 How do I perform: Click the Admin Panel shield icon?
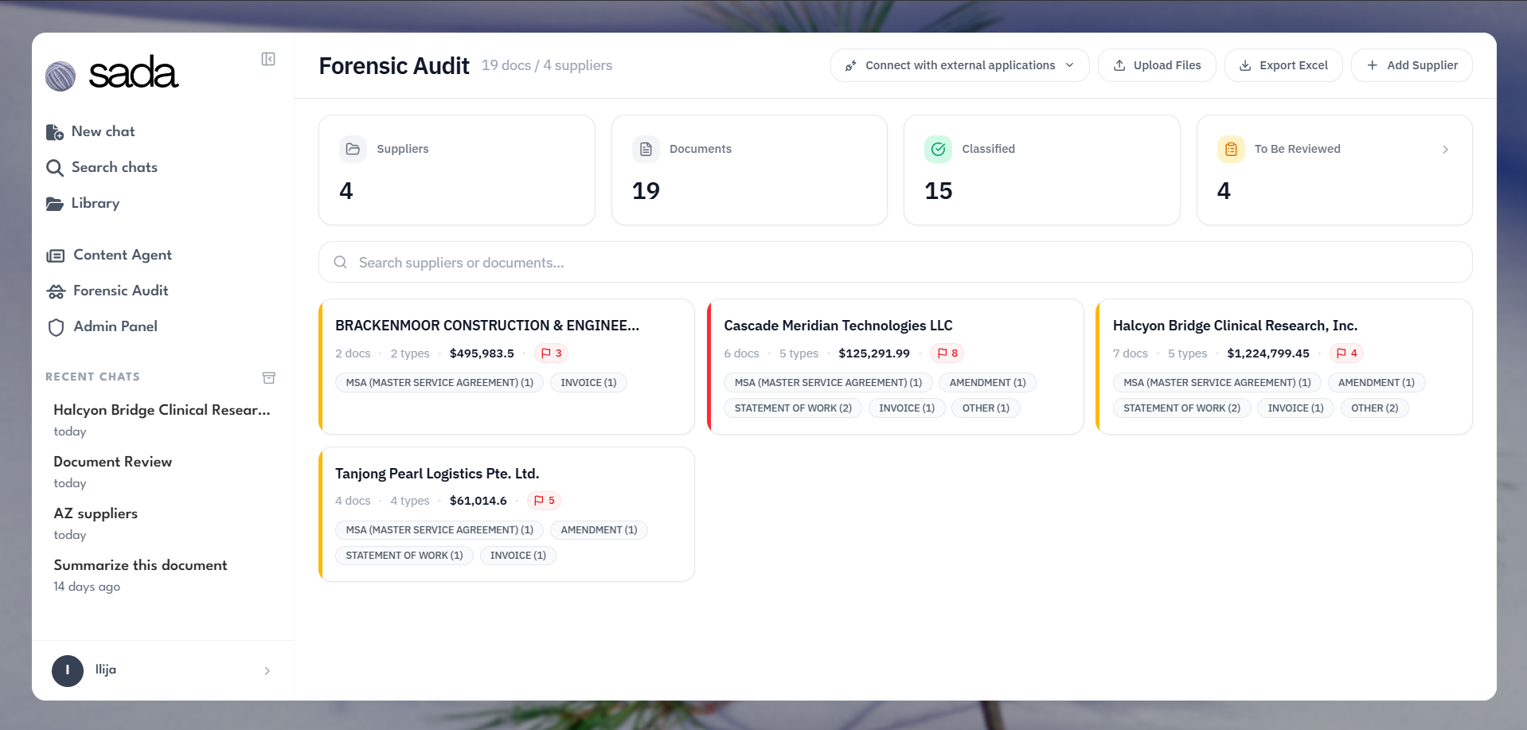click(56, 327)
